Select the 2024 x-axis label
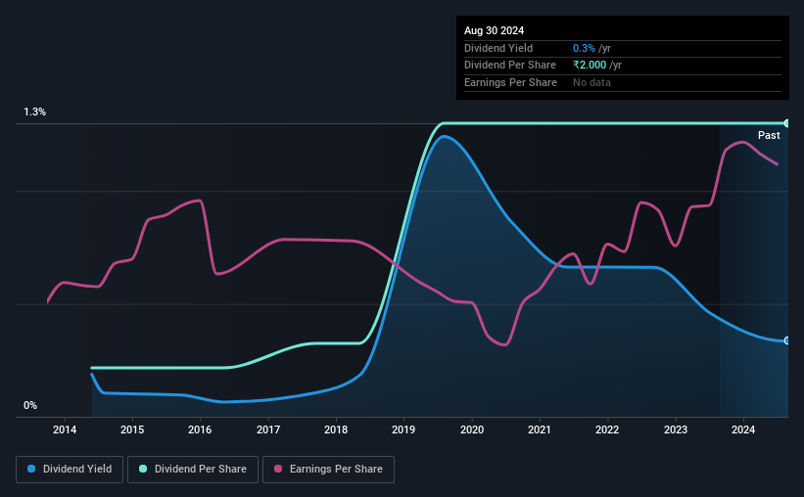 743,429
